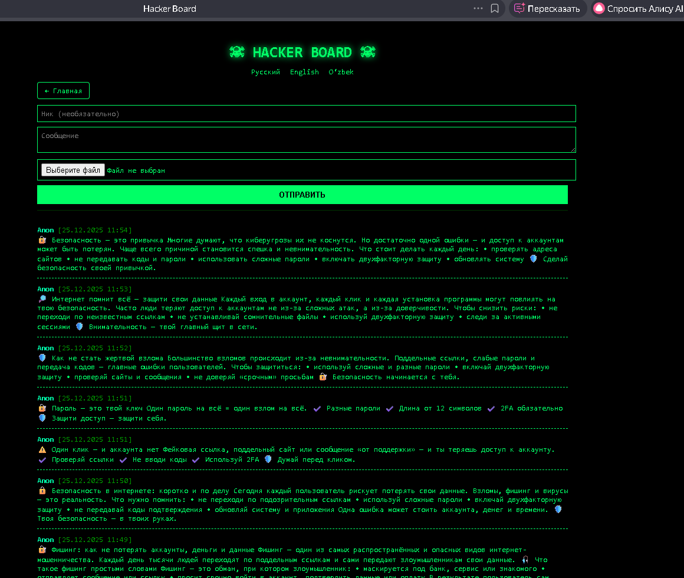684x578 pixels.
Task: Click checkmark before Проверяй ссылки
Action: tap(42, 459)
